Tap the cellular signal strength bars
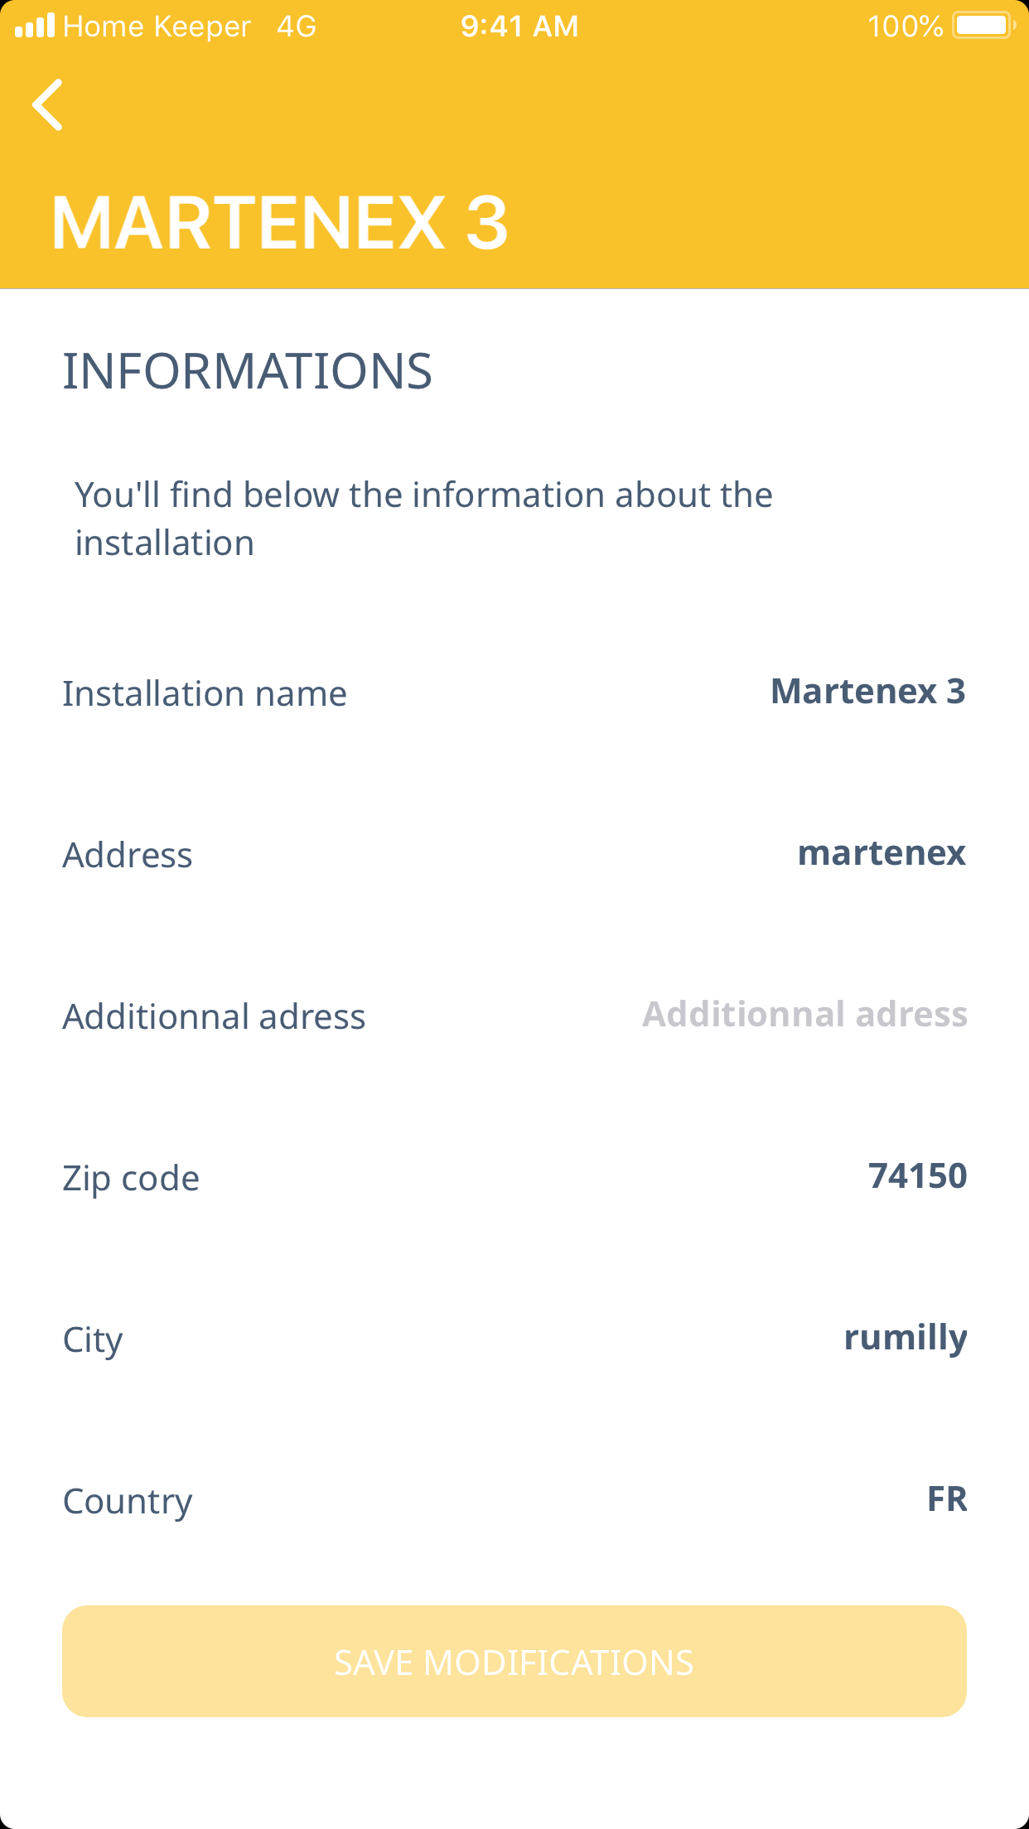1029x1829 pixels. [35, 26]
